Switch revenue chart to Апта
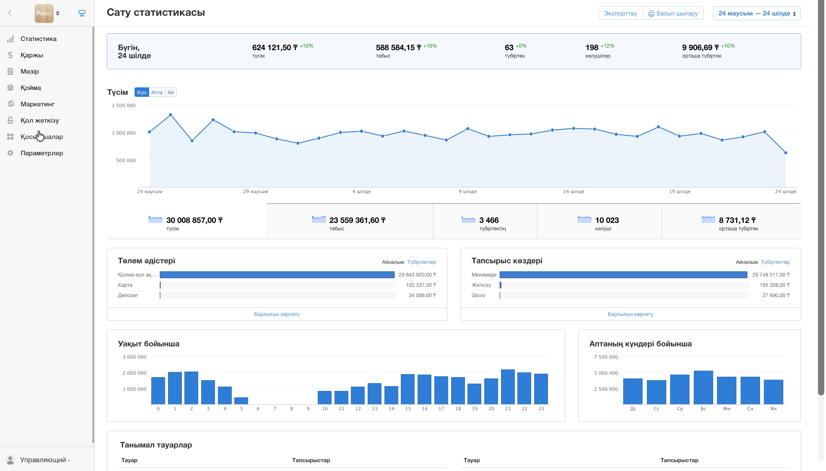 (x=157, y=93)
